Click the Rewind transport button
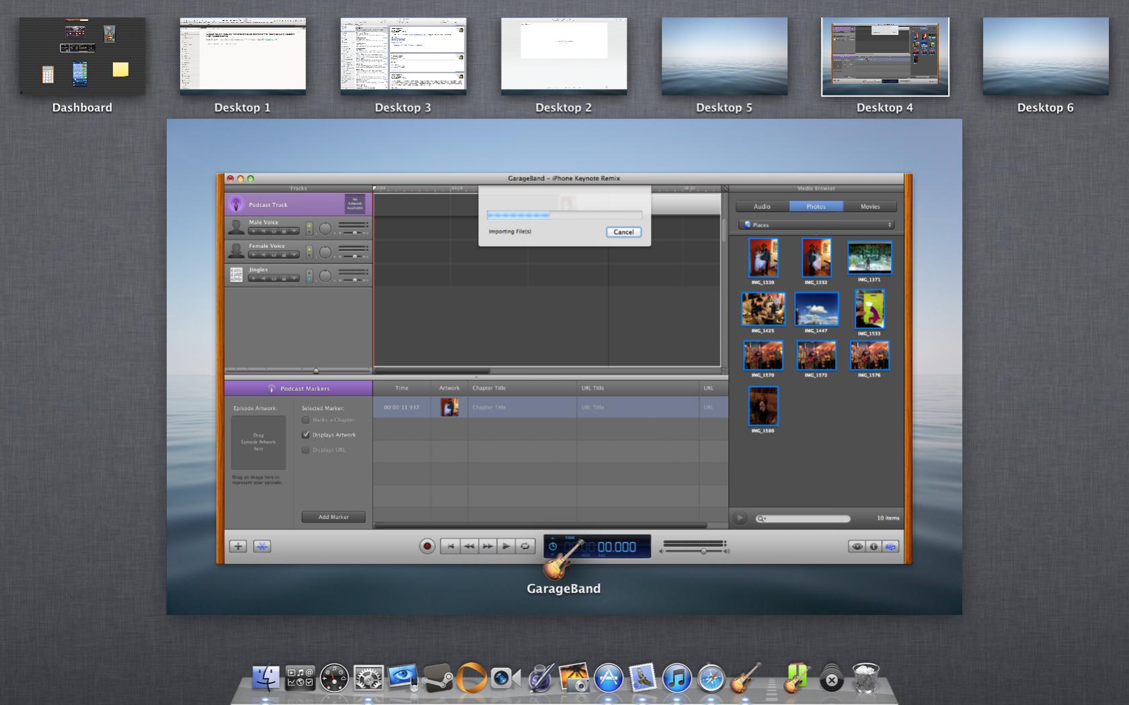1129x705 pixels. [469, 546]
